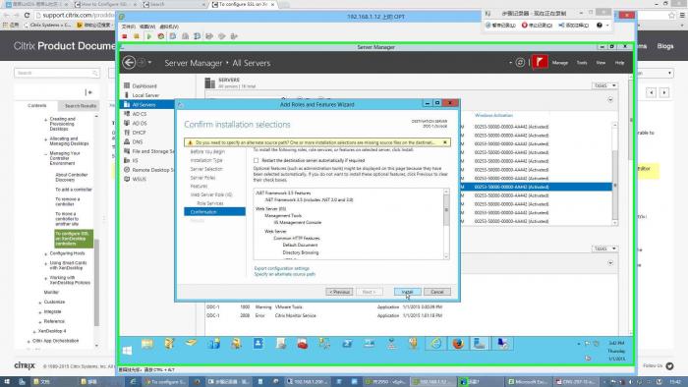688x387 pixels.
Task: Open the Specify an alternate source path link
Action: tap(285, 274)
